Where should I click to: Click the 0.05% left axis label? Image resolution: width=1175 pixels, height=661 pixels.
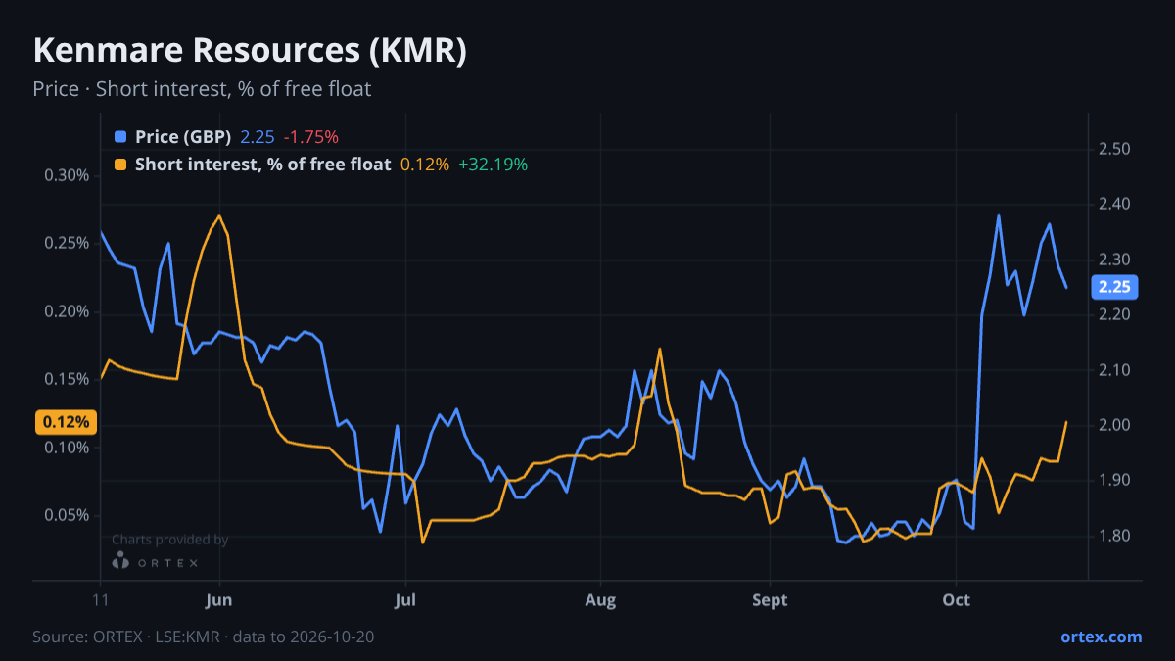tap(67, 516)
